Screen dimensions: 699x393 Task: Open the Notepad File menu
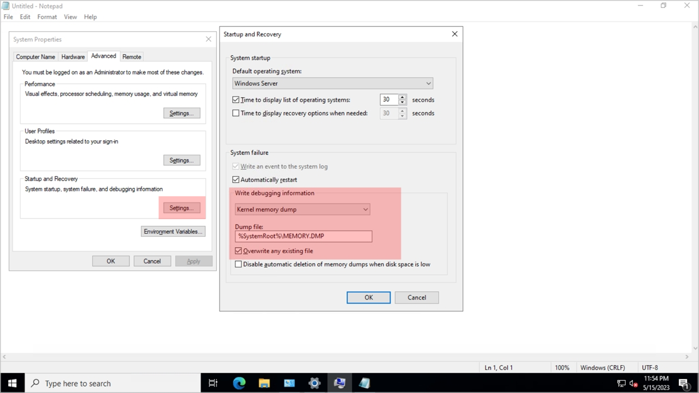[8, 17]
